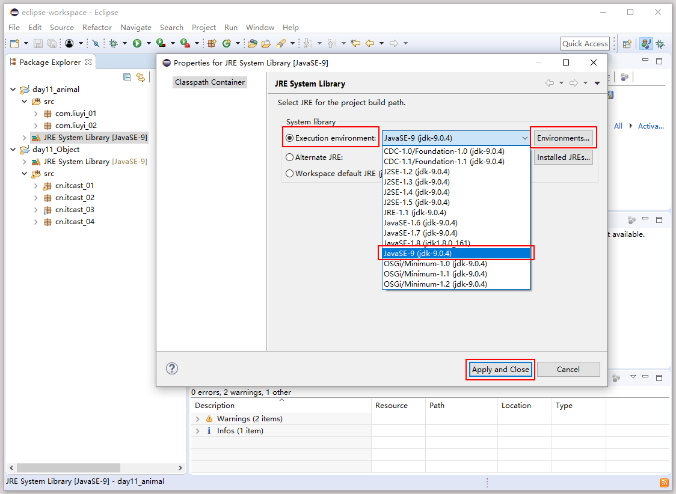Switch to the Java perspective icon
Image resolution: width=676 pixels, height=494 pixels.
pyautogui.click(x=646, y=43)
